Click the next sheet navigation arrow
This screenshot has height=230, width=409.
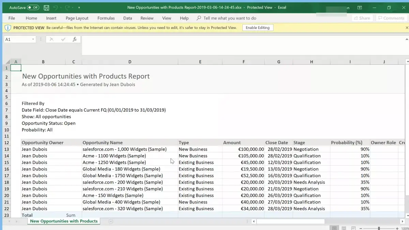16,221
